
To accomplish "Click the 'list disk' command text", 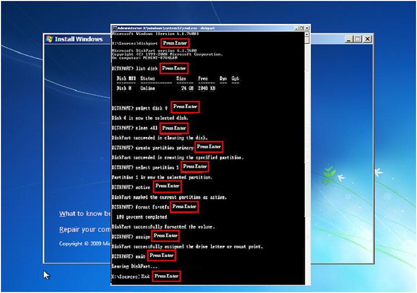I will [x=147, y=68].
